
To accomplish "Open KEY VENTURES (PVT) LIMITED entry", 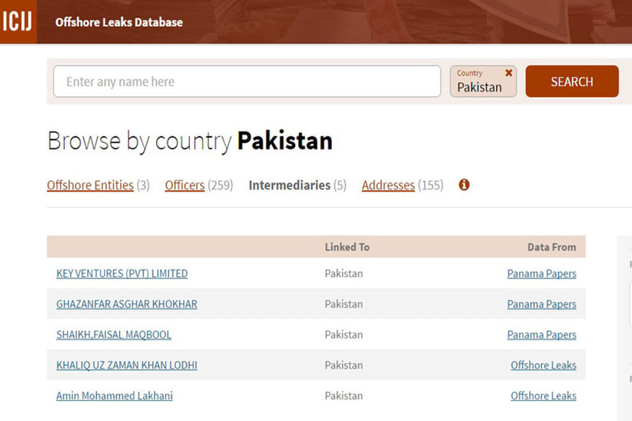I will coord(122,274).
